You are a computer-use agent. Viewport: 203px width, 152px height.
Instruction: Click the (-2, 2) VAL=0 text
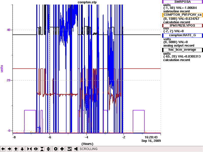(174, 31)
